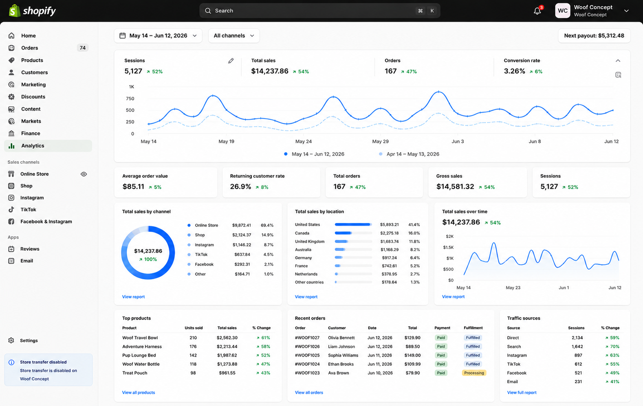The width and height of the screenshot is (643, 406).
Task: Click View all products link
Action: (x=139, y=393)
